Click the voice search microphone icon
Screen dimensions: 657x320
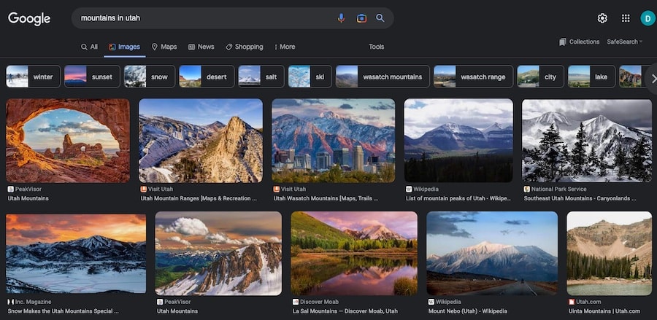click(341, 18)
